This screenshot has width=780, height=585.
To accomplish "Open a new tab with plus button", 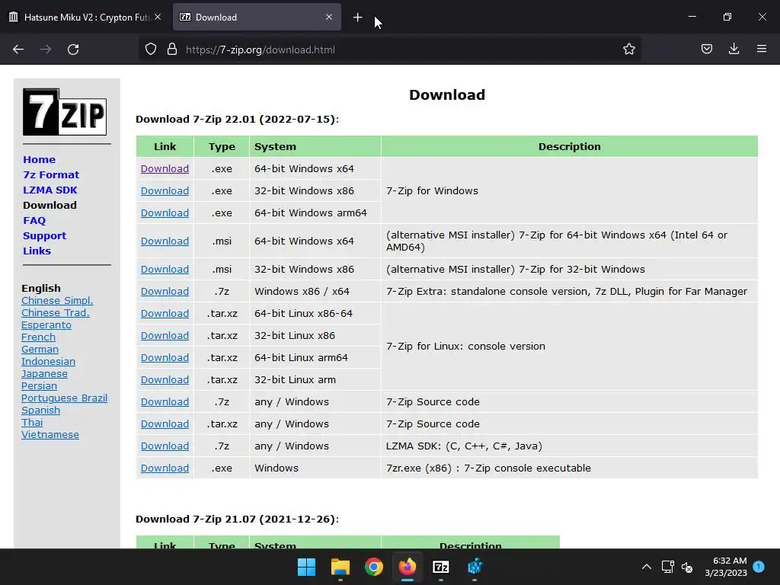I will tap(357, 18).
